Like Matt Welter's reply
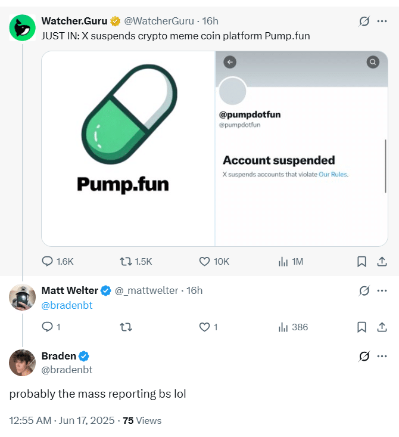Image resolution: width=399 pixels, height=437 pixels. [x=204, y=327]
